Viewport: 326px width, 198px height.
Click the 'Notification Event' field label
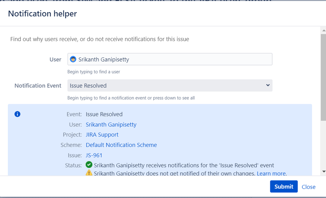click(38, 86)
